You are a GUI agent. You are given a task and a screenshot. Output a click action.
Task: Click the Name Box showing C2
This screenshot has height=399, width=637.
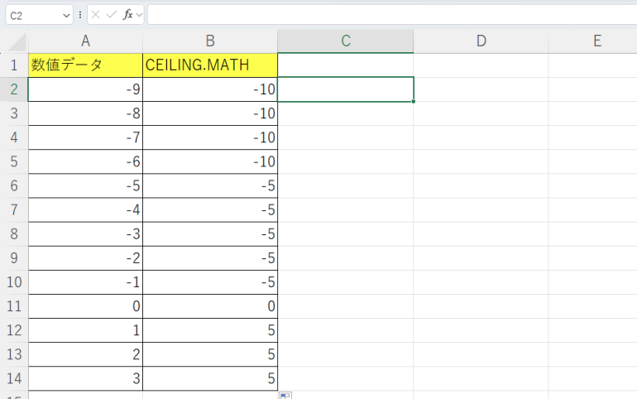tap(31, 15)
